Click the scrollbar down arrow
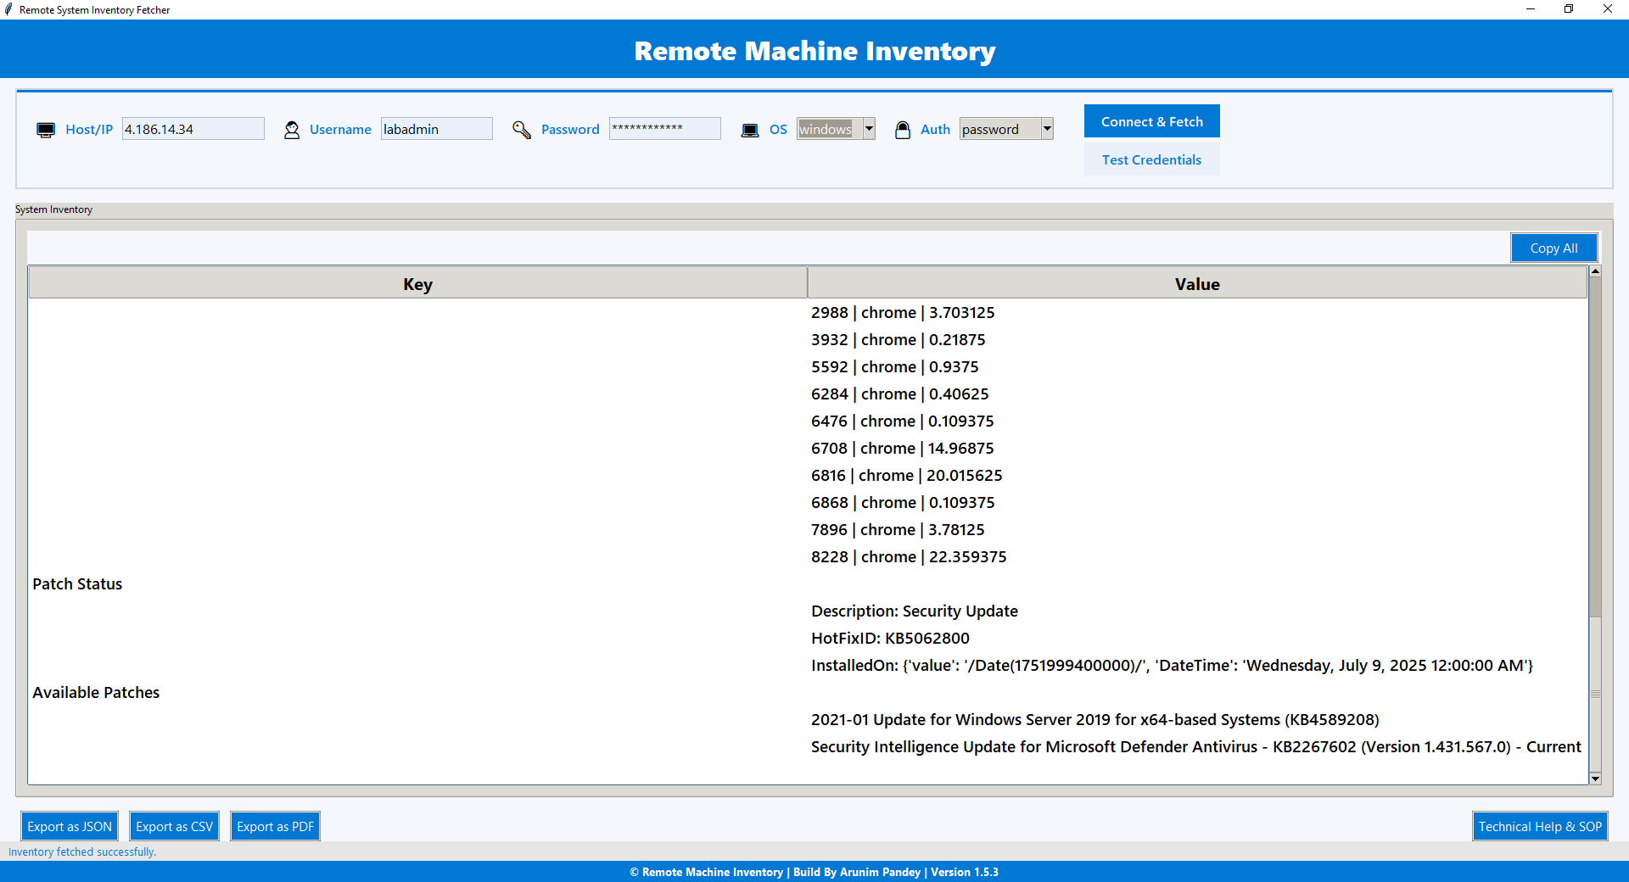This screenshot has width=1629, height=882. [1595, 780]
